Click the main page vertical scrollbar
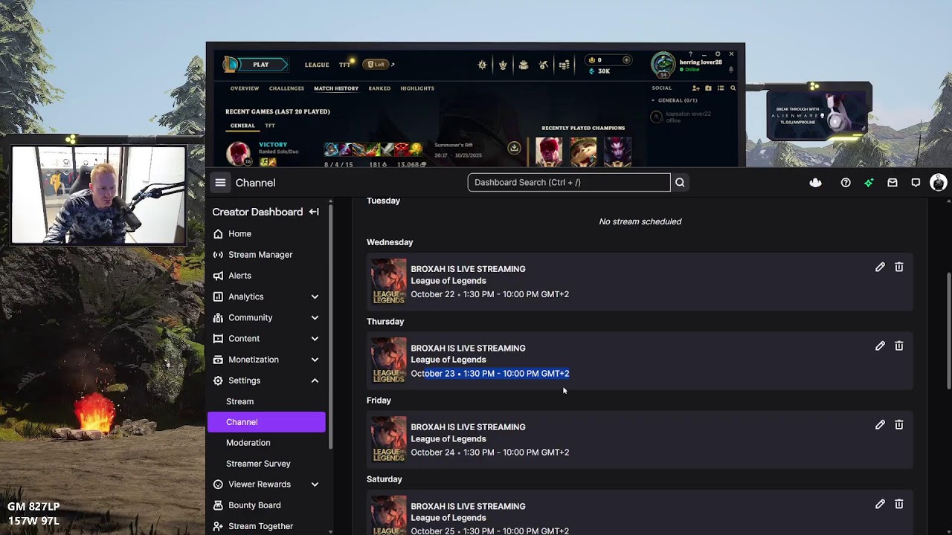This screenshot has height=535, width=952. [948, 330]
